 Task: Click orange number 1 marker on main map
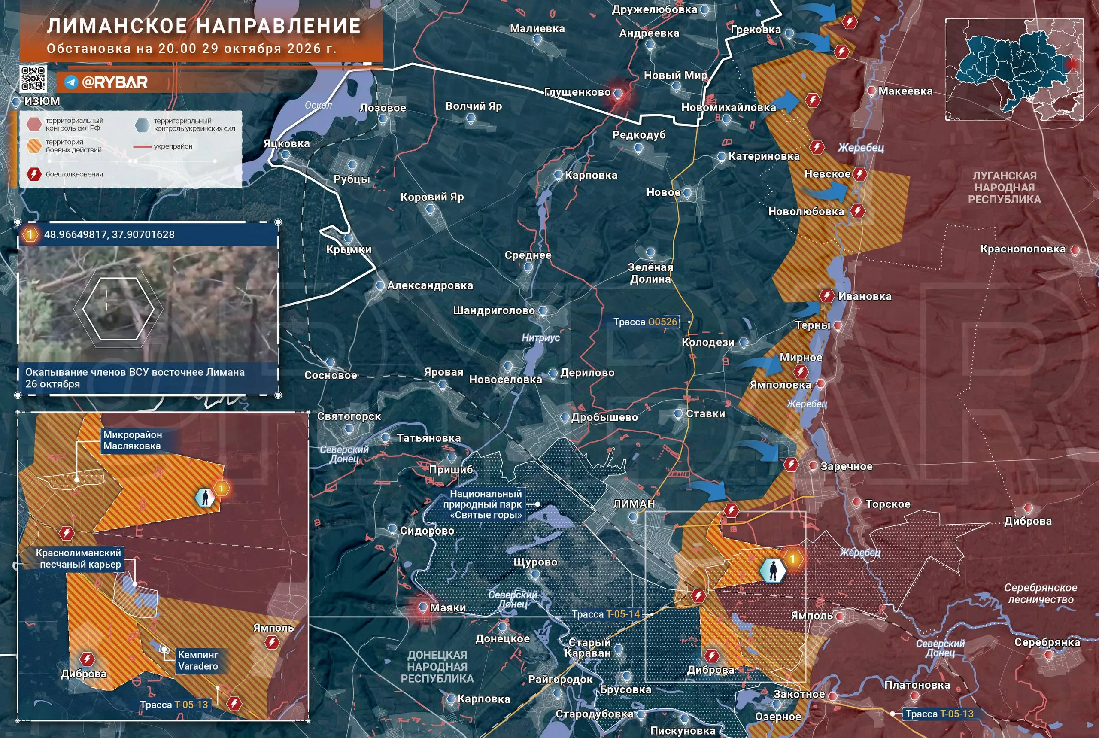tap(793, 559)
